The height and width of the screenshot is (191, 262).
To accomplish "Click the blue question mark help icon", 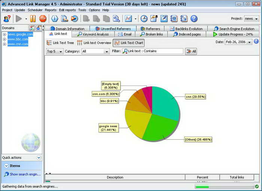I will 194,19.
